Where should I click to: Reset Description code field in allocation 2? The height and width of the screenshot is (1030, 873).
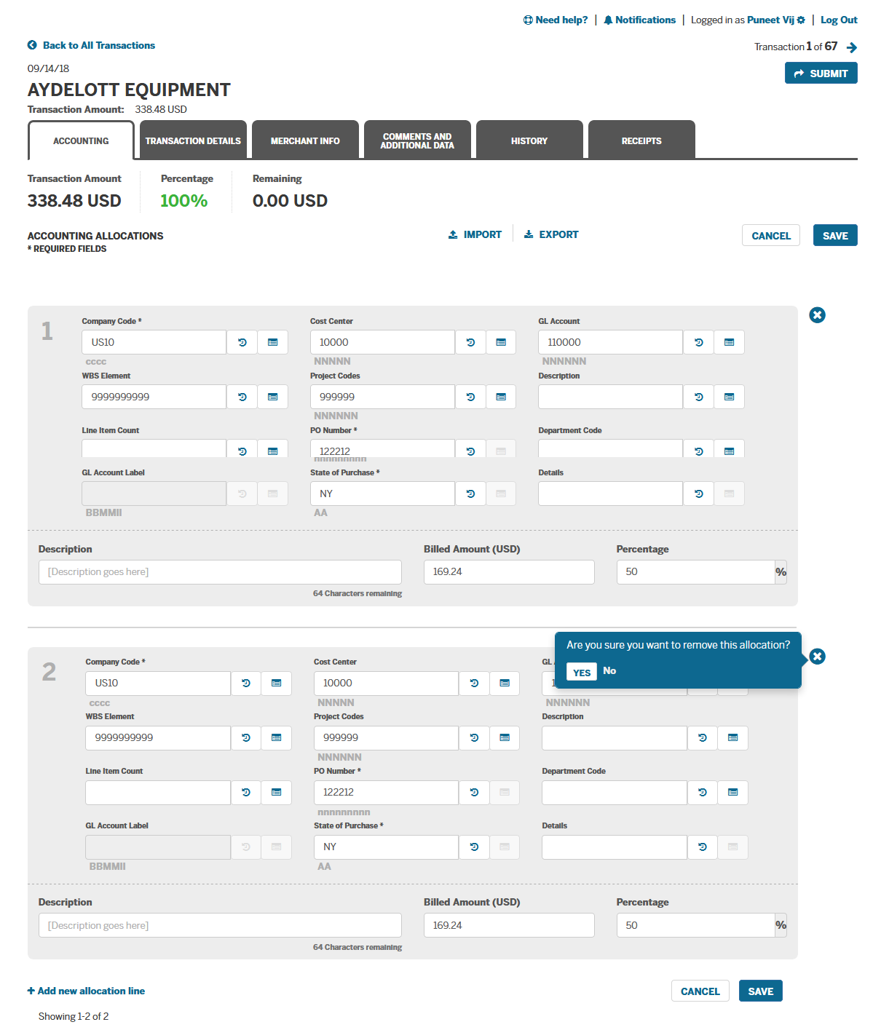(703, 737)
